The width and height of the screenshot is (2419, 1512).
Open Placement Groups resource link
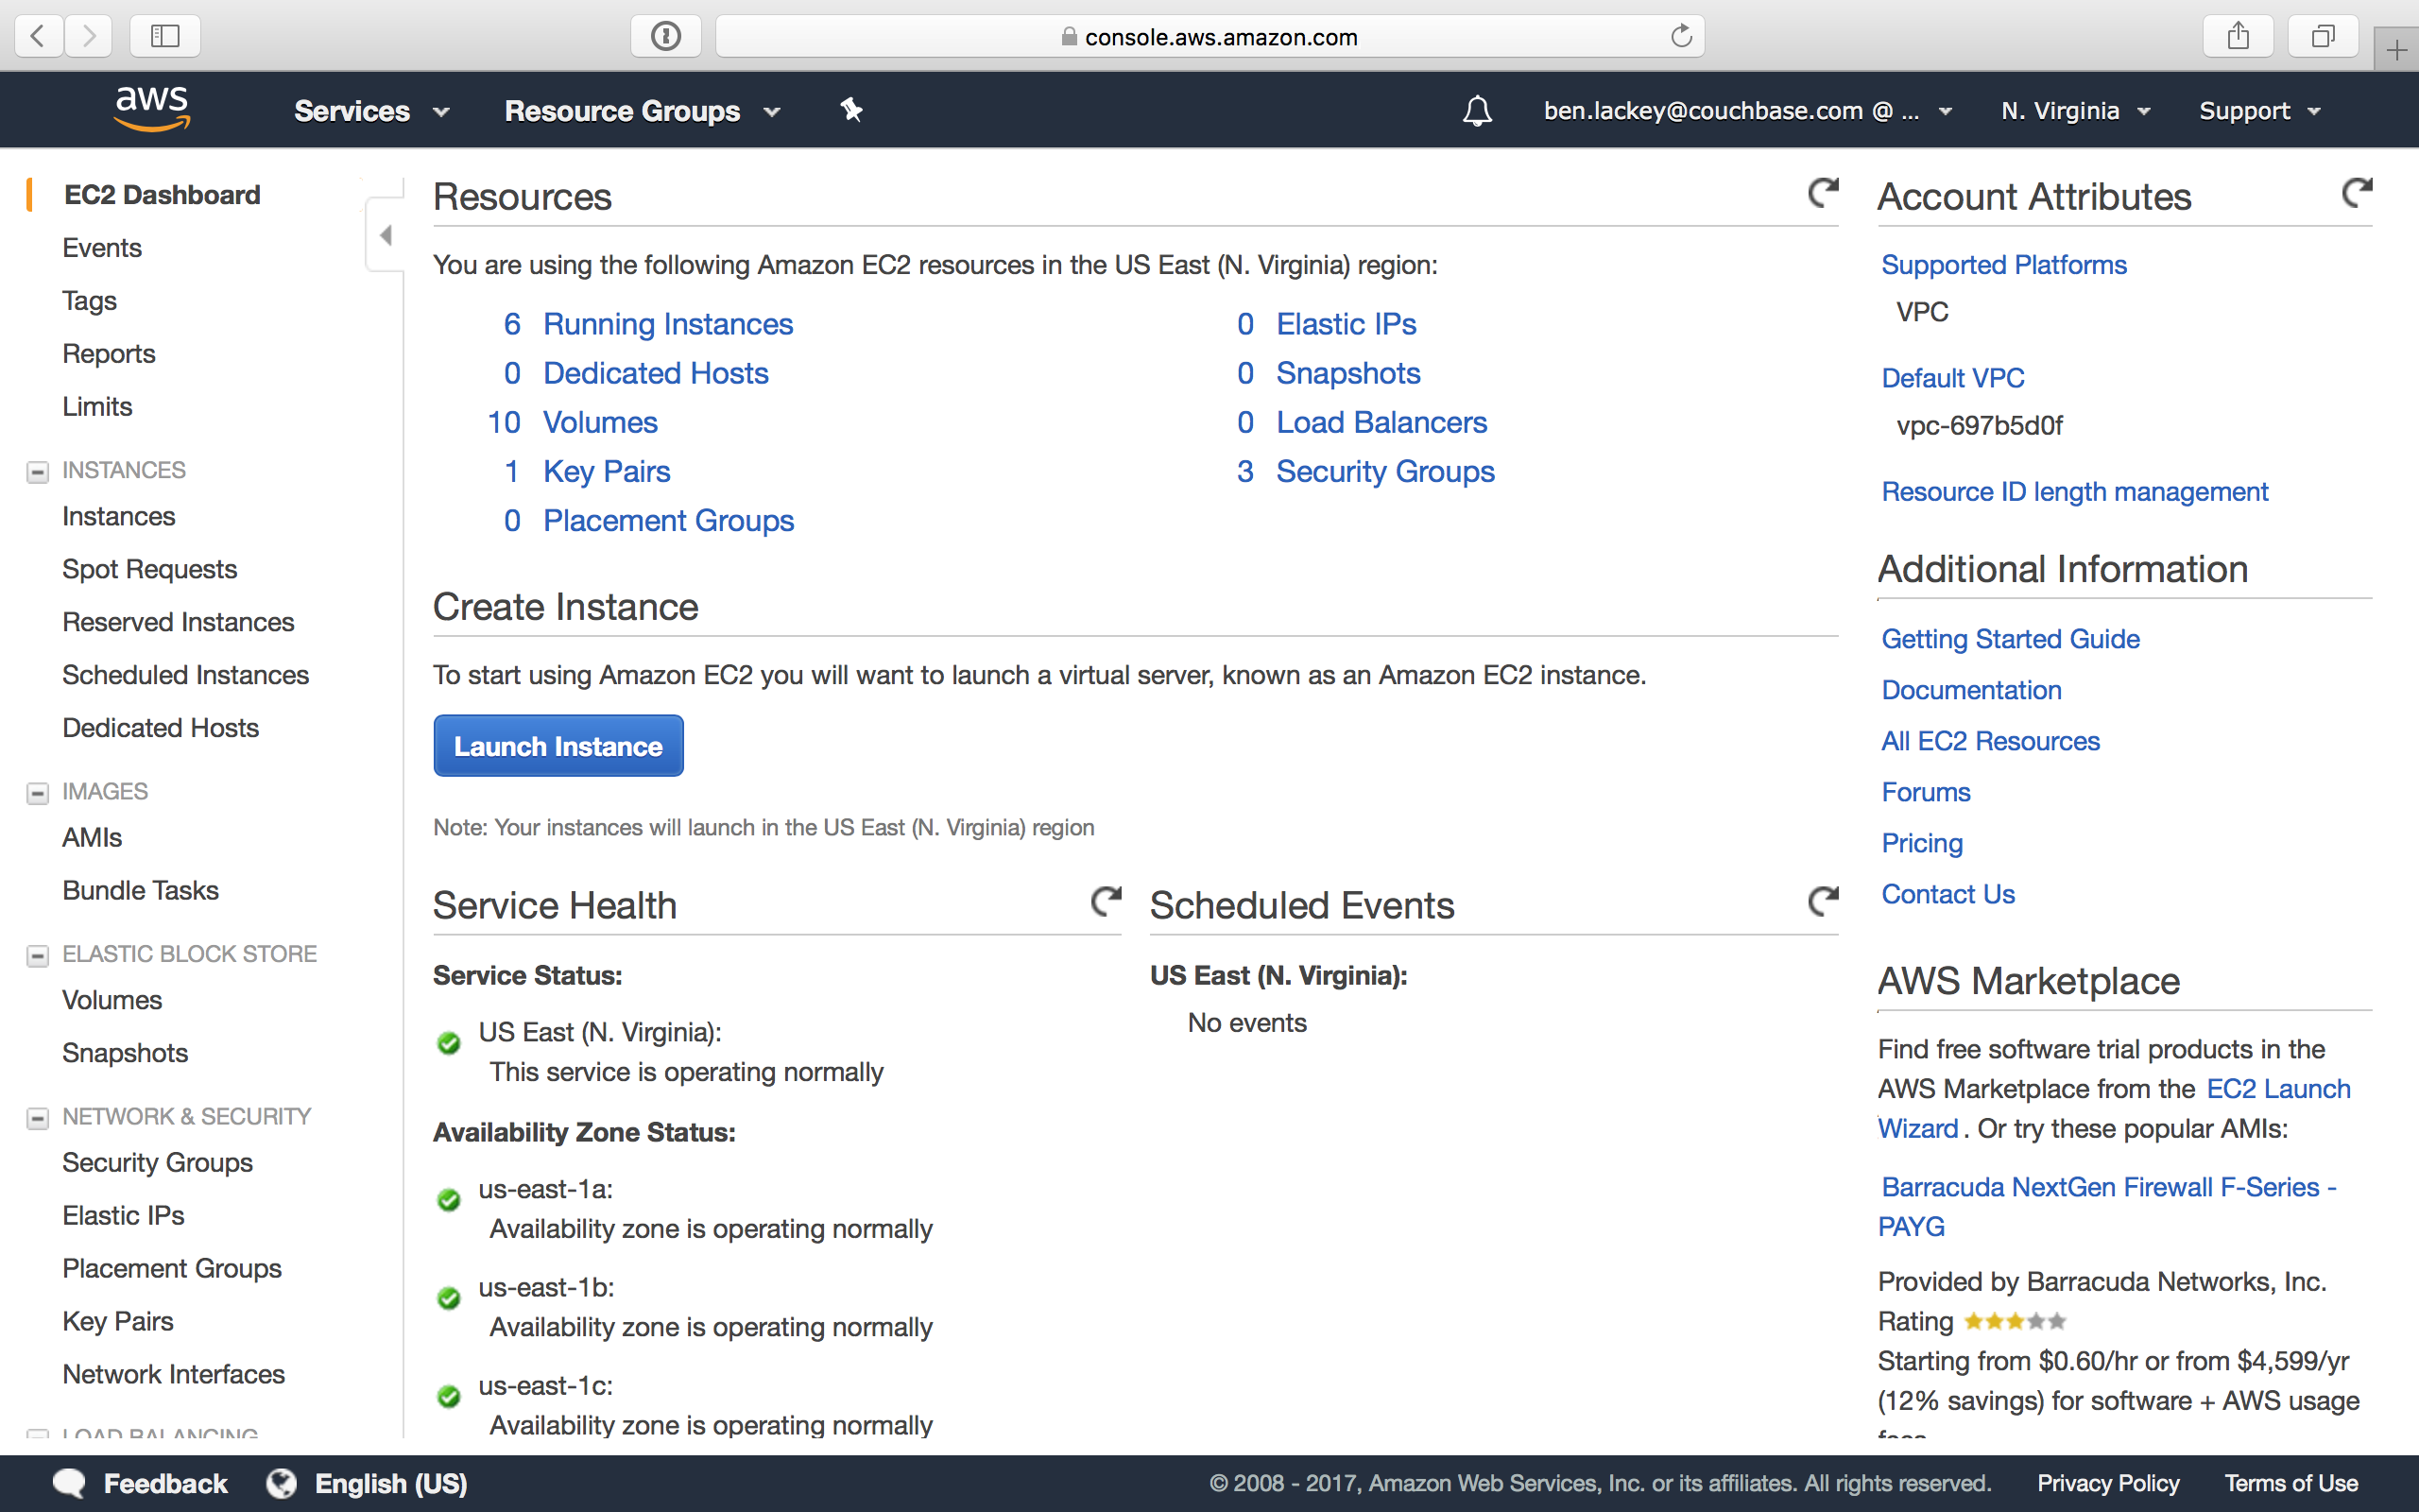click(669, 520)
